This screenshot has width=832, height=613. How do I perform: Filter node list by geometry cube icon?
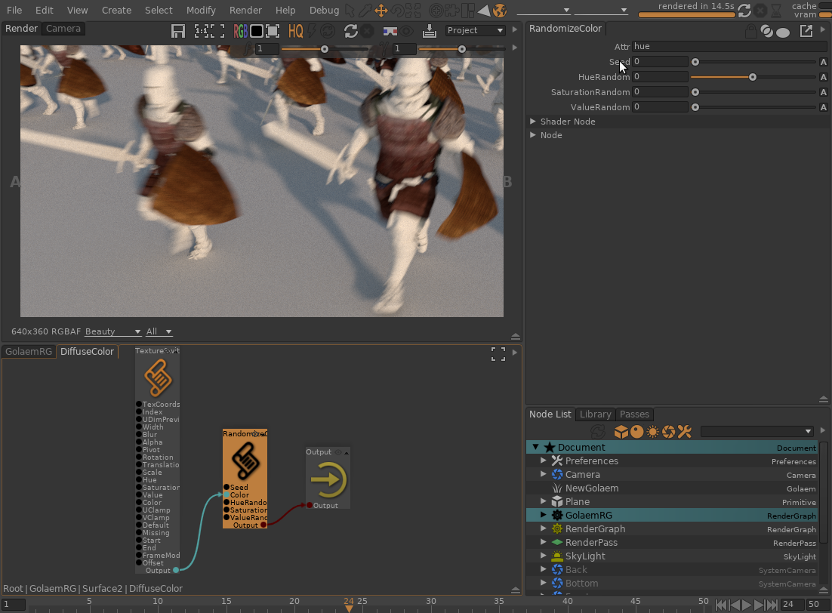(621, 432)
